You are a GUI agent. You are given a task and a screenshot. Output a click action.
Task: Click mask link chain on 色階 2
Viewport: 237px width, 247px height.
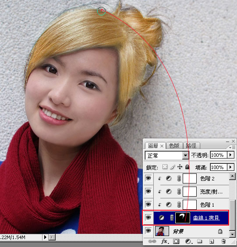pyautogui.click(x=179, y=179)
